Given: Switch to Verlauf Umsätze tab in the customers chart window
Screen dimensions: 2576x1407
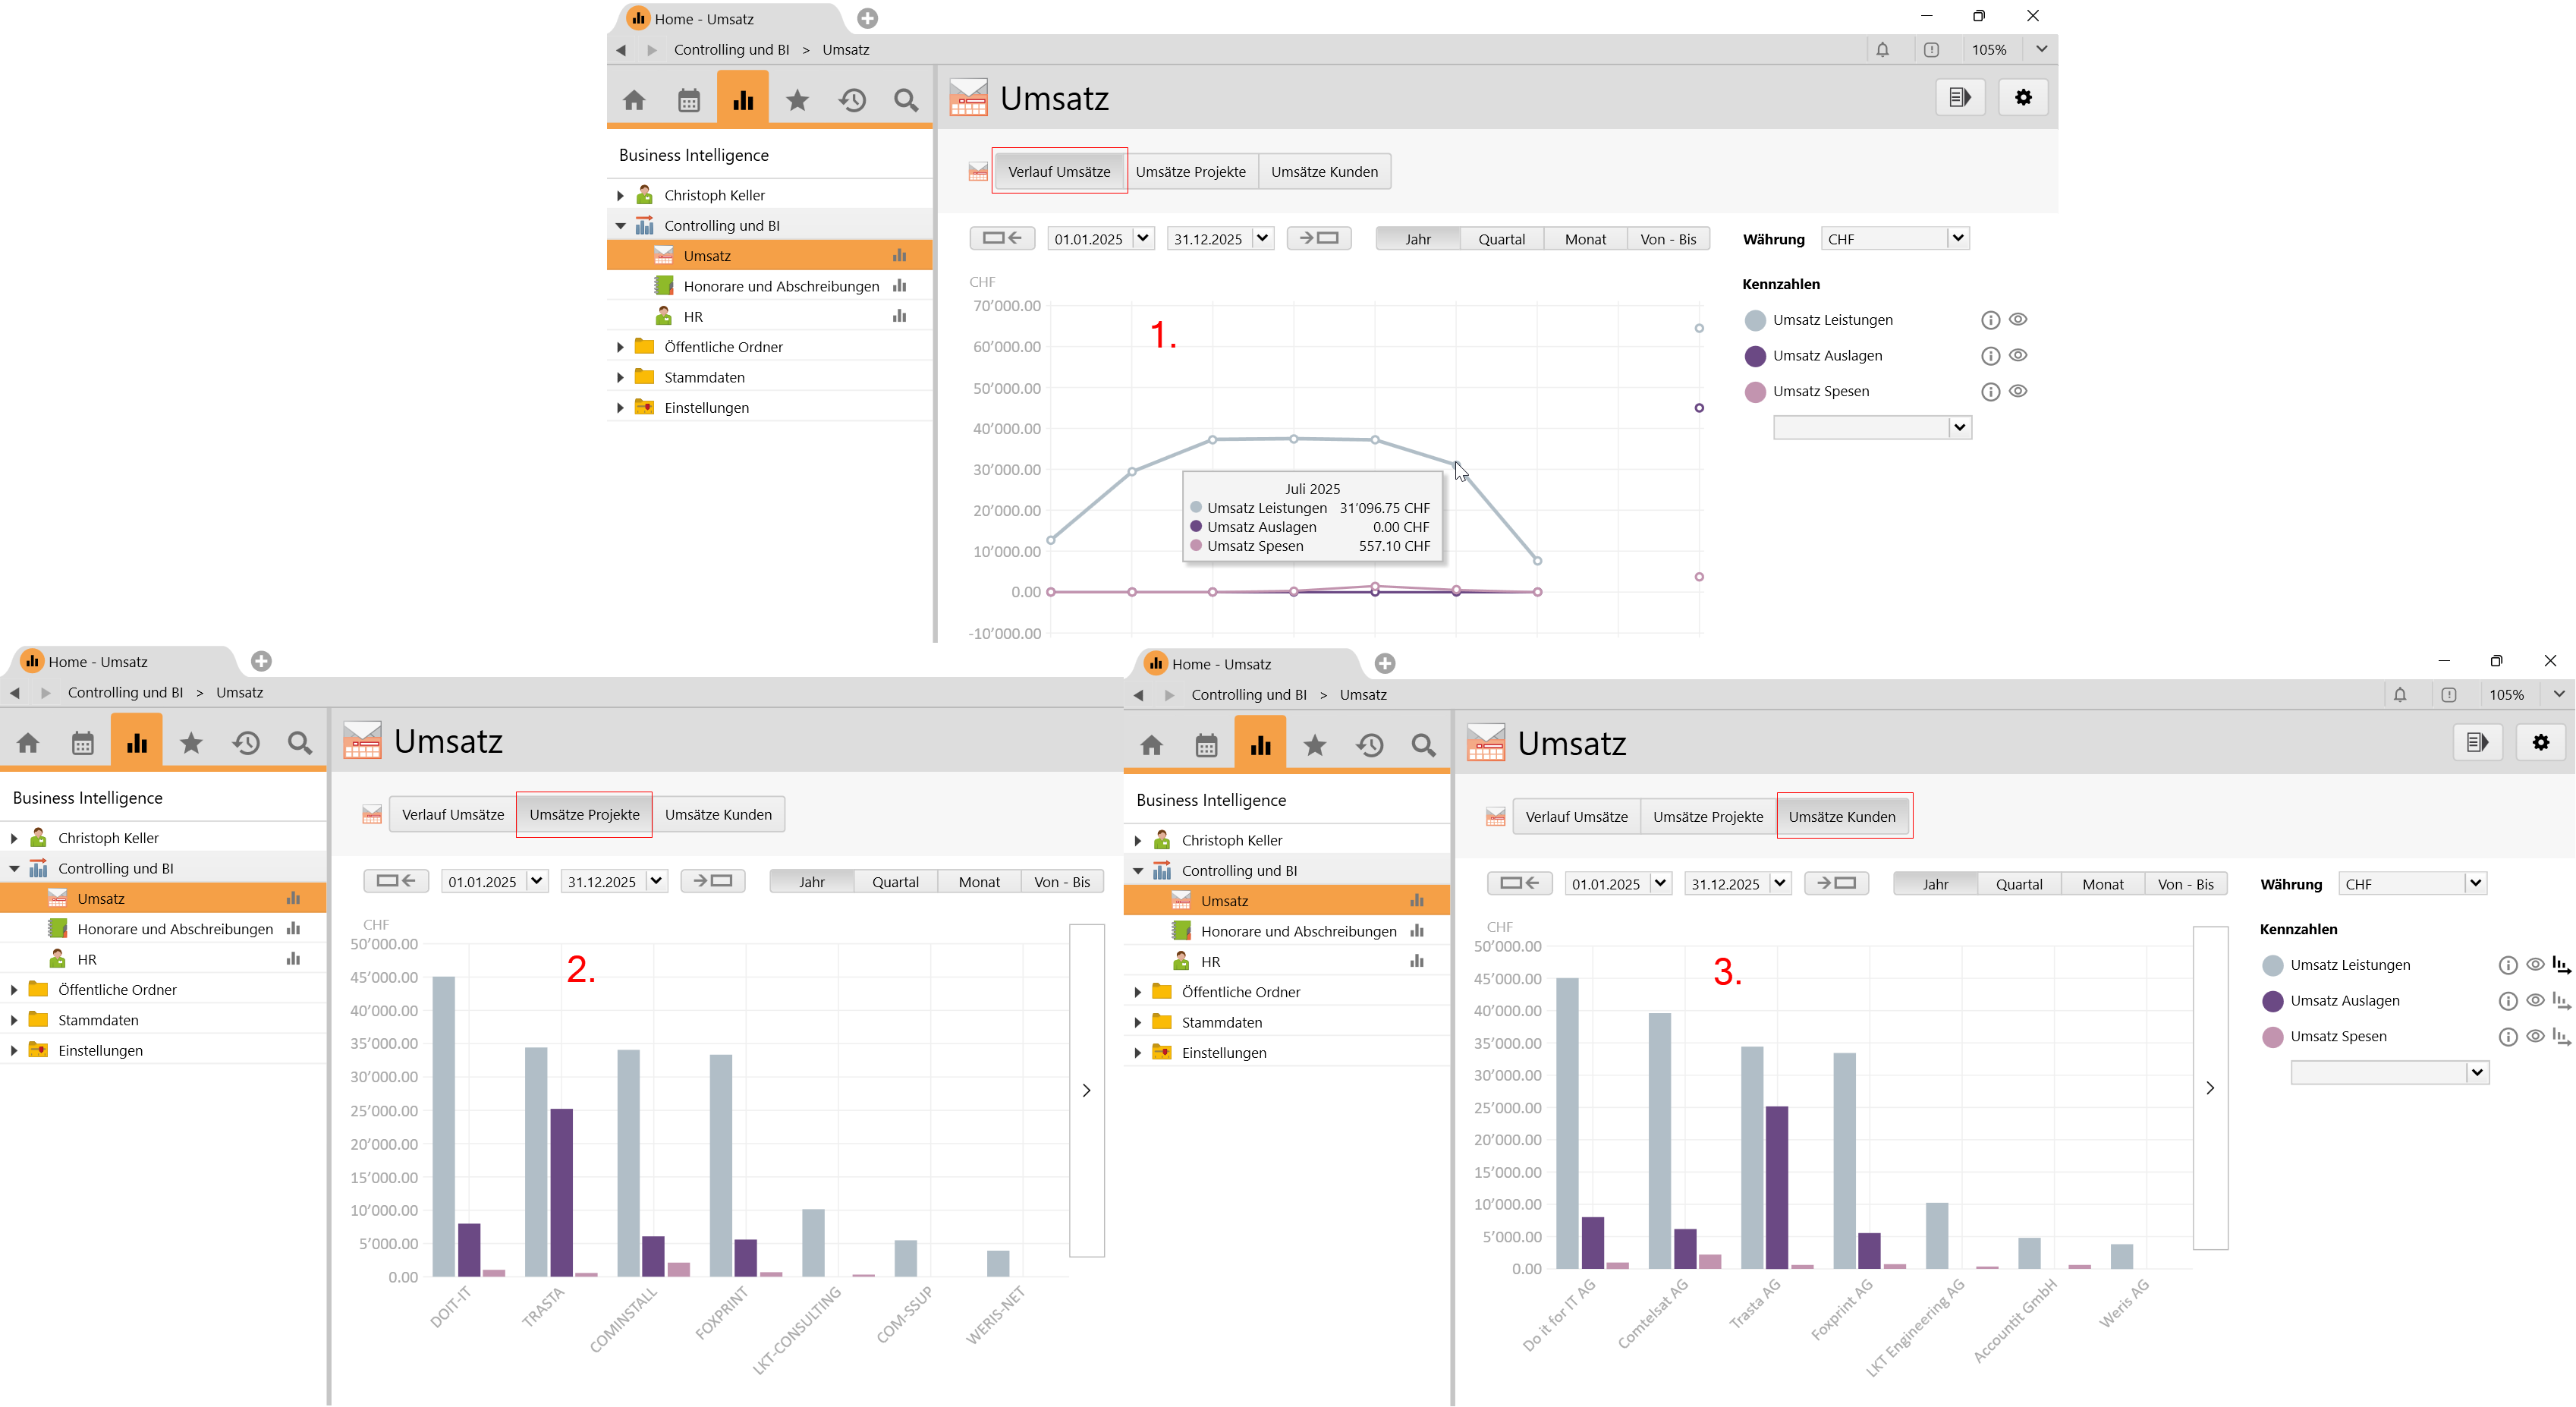Looking at the screenshot, I should coord(1575,817).
